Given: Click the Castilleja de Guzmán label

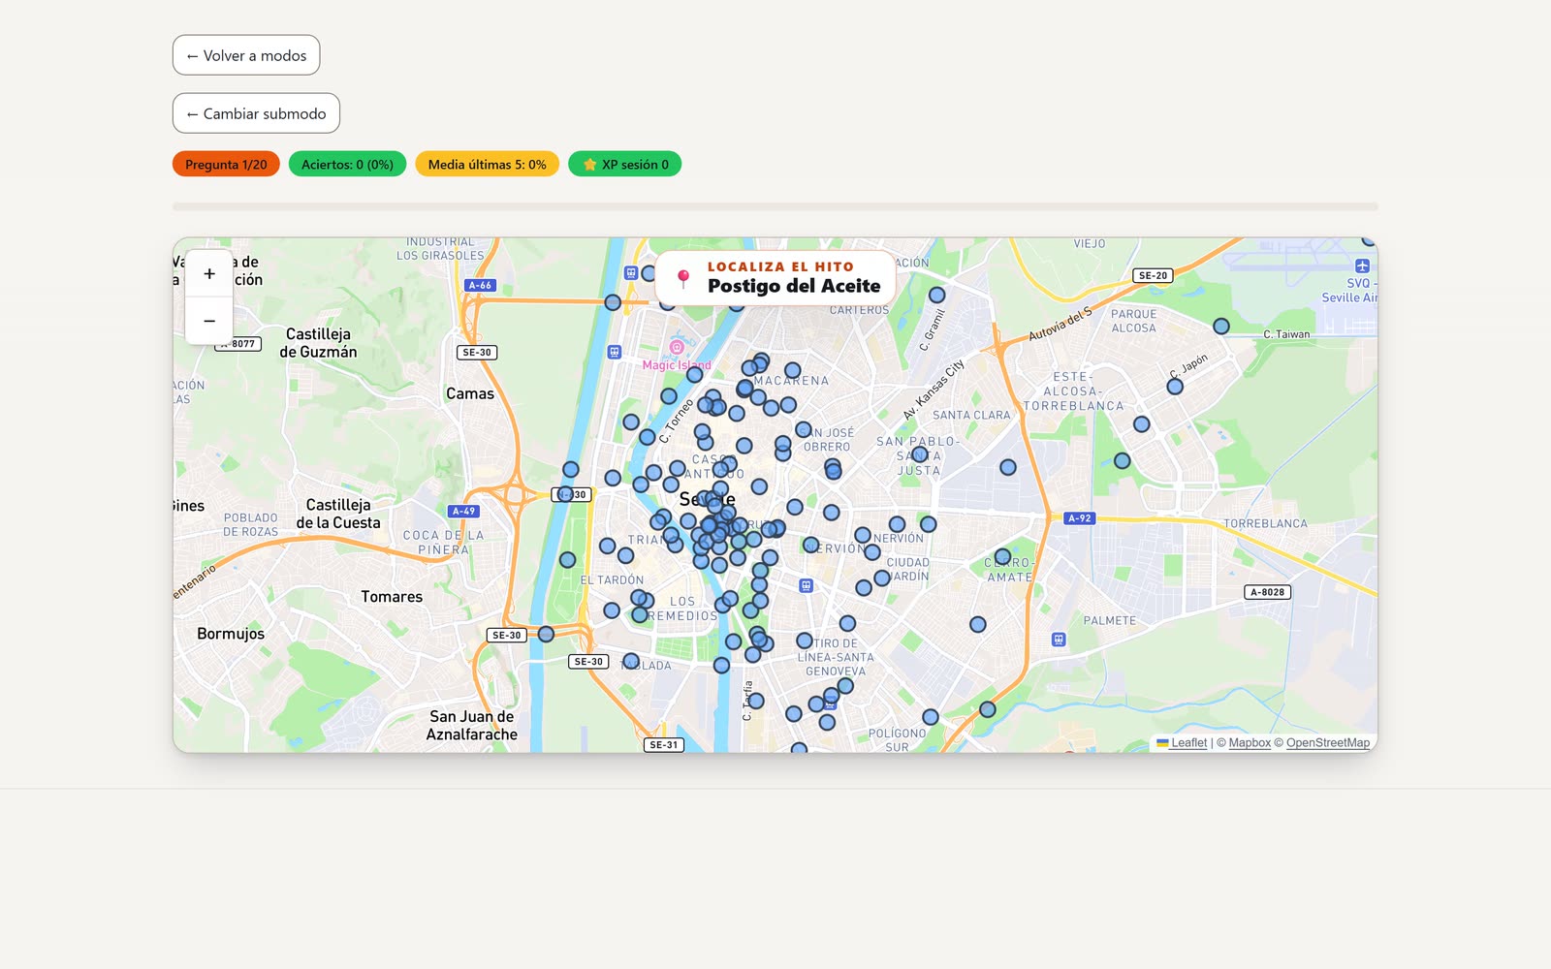Looking at the screenshot, I should point(318,343).
